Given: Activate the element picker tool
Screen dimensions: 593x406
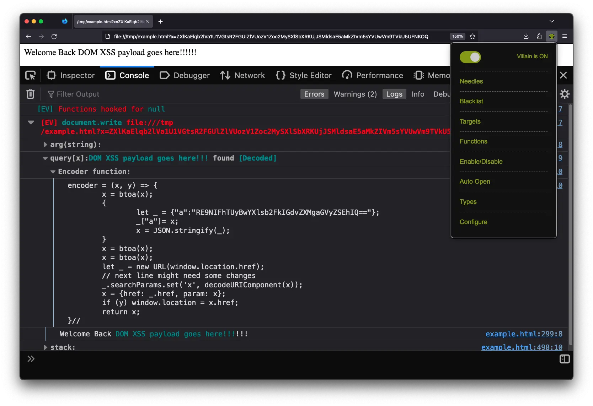Looking at the screenshot, I should click(x=31, y=75).
